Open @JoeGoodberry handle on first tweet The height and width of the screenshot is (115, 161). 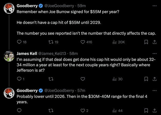tap(59, 6)
